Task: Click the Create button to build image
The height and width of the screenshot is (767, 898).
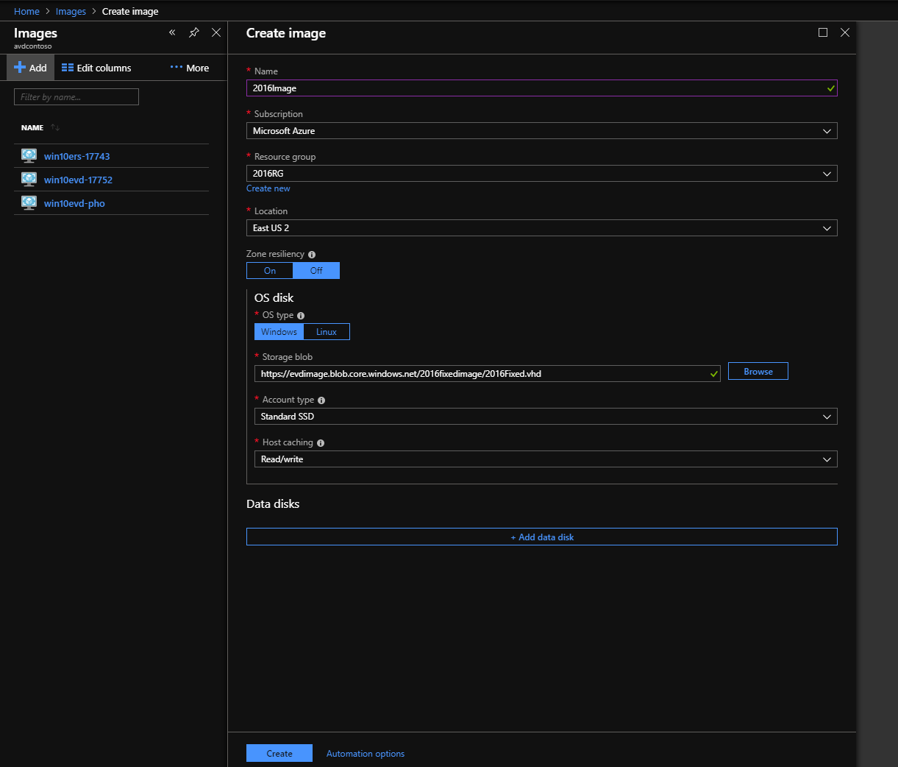Action: [x=279, y=753]
